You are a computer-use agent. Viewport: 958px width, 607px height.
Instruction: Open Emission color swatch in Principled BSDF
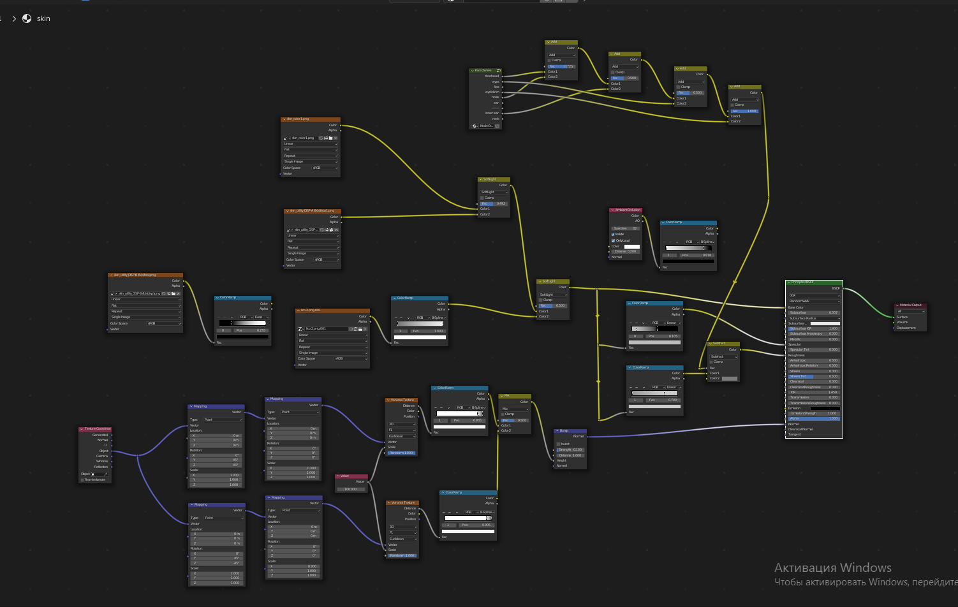825,408
